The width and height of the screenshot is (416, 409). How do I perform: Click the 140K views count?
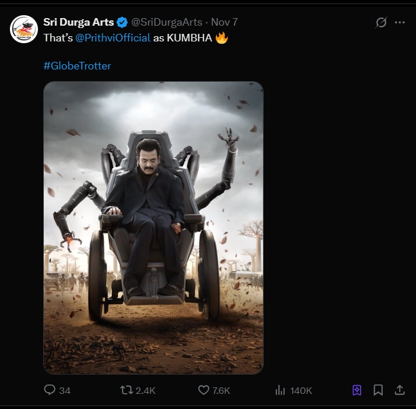click(301, 390)
